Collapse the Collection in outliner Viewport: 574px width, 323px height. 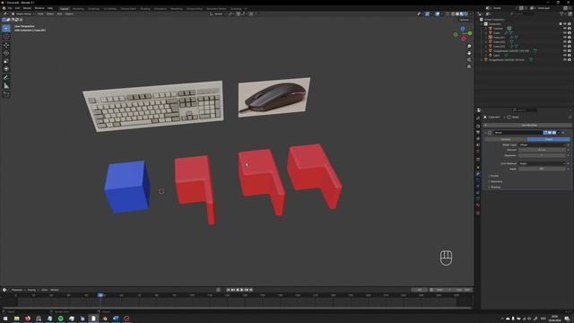point(483,24)
